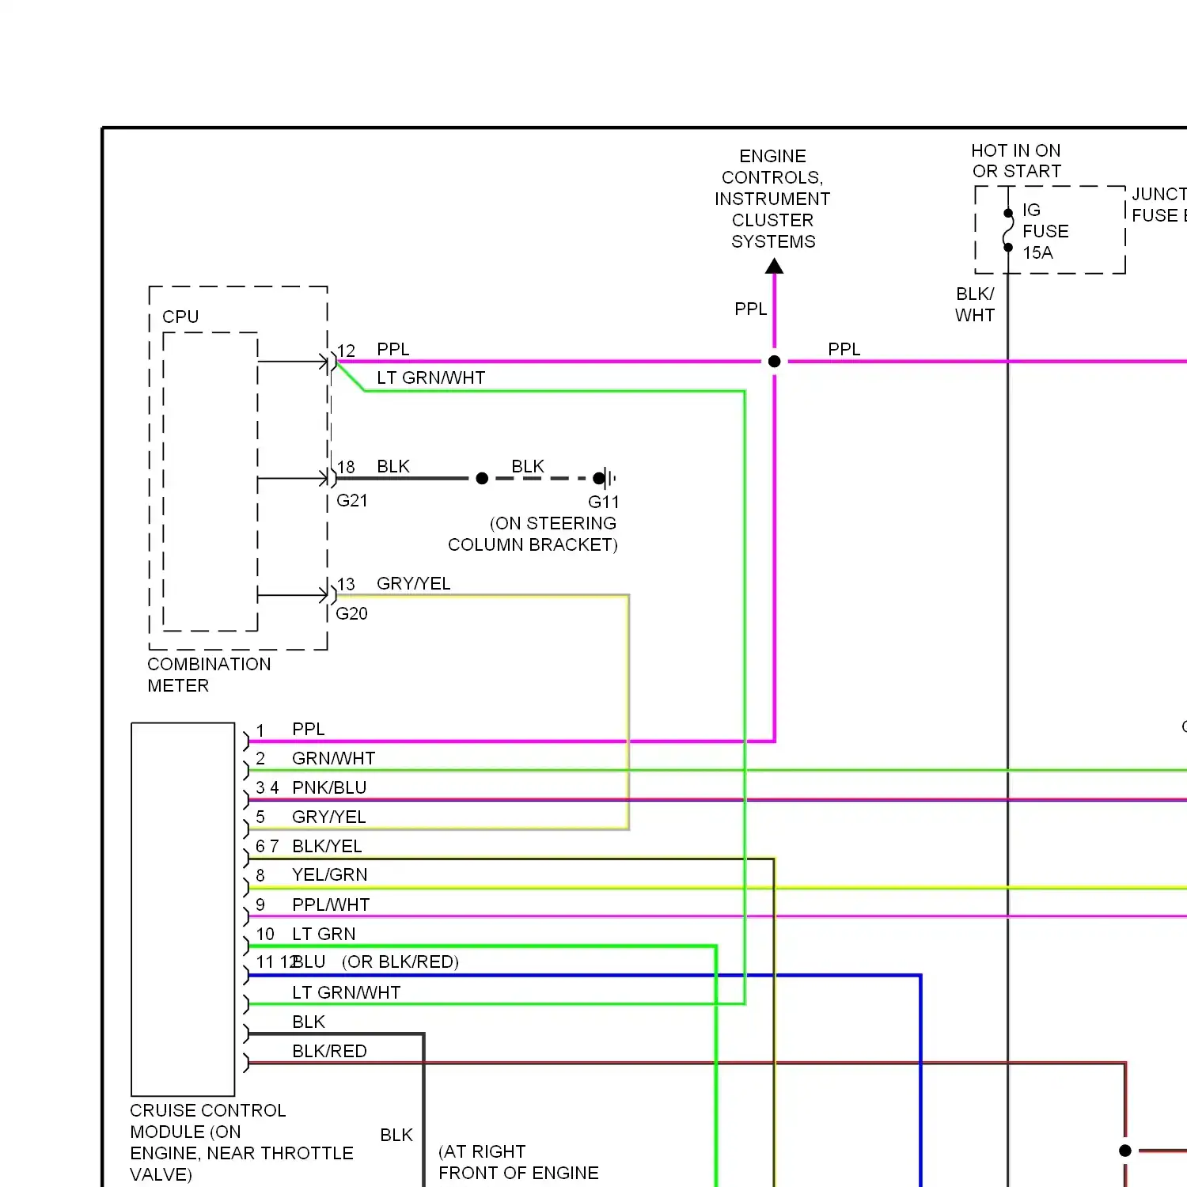Click pin number 9 on cruise module
The image size is (1187, 1187).
click(x=260, y=904)
